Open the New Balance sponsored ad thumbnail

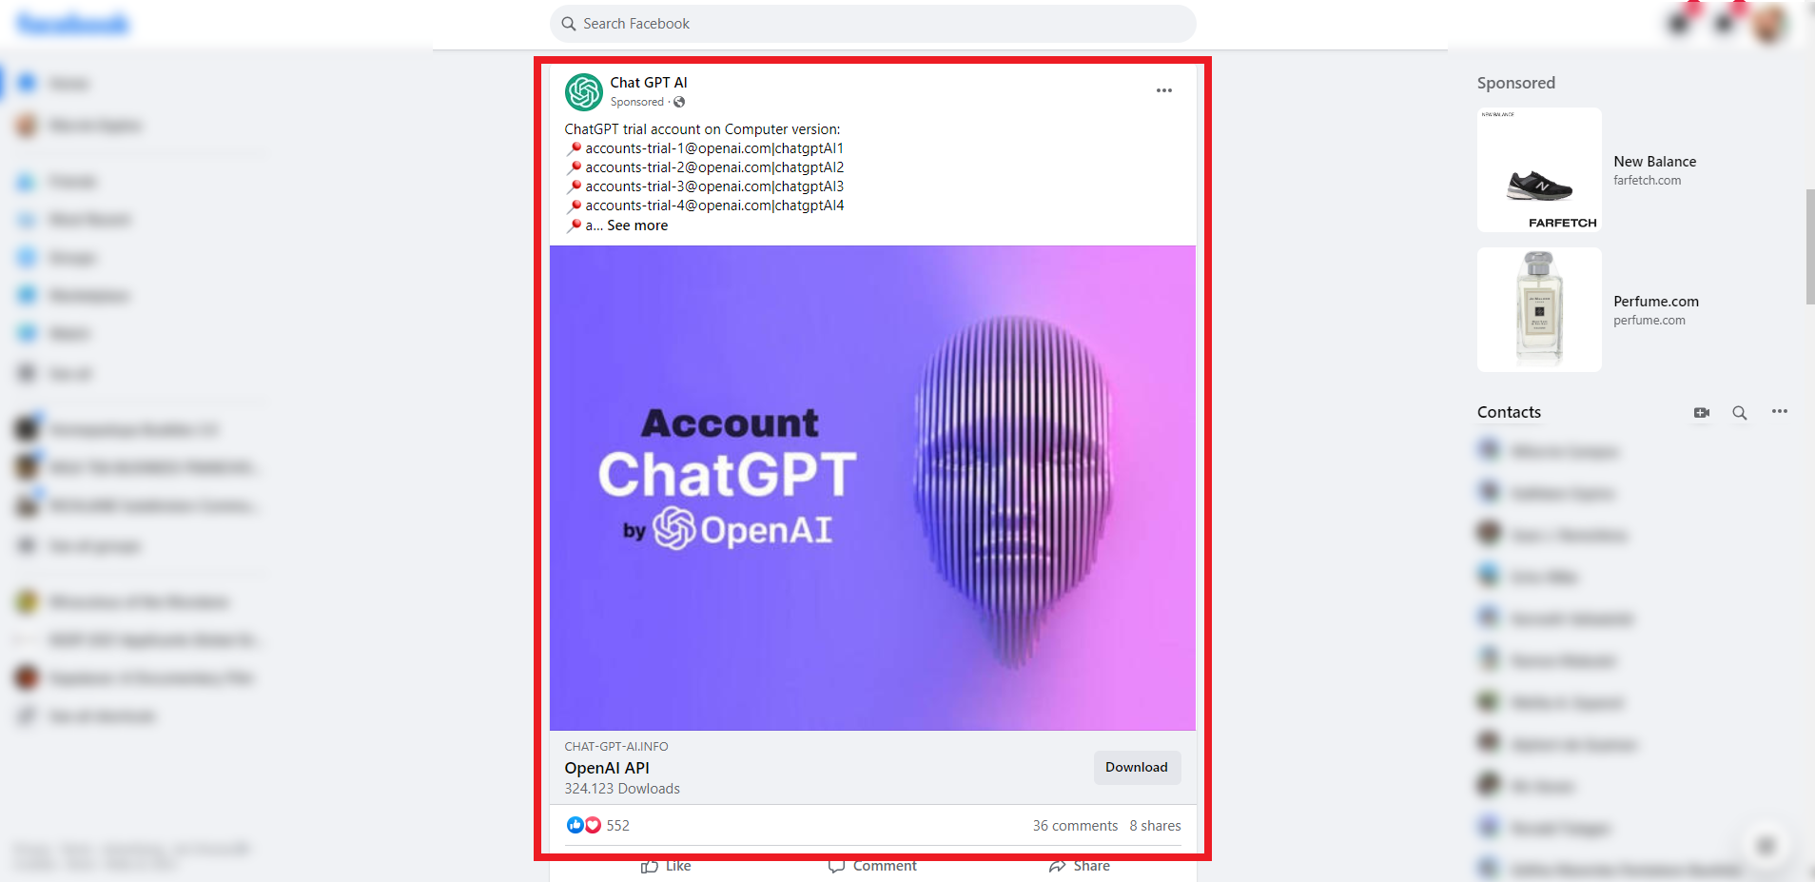pos(1538,169)
